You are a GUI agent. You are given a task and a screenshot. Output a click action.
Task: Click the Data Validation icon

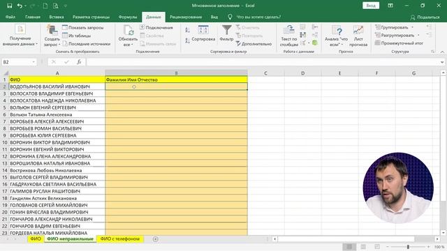click(x=302, y=43)
